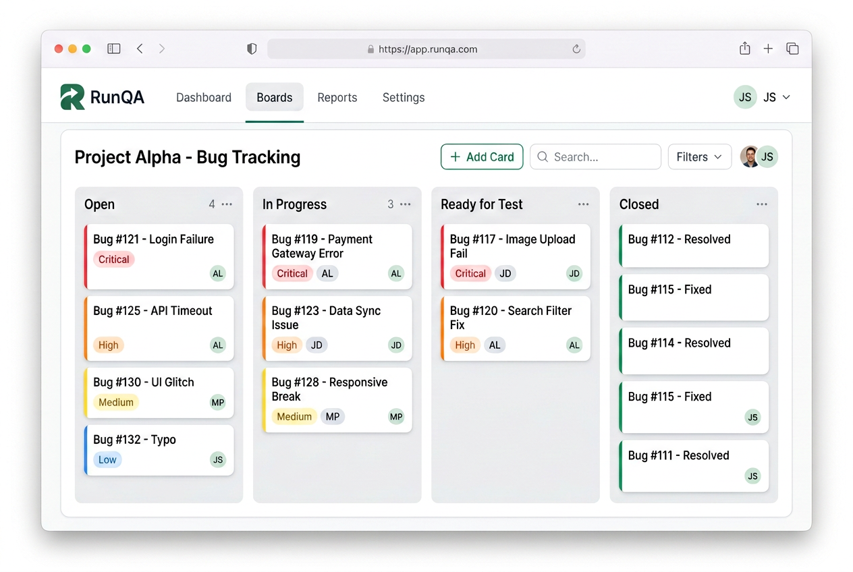Click the RunQA logo icon
This screenshot has width=853, height=572.
(72, 97)
